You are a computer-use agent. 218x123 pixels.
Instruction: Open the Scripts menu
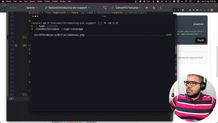tap(40, 1)
